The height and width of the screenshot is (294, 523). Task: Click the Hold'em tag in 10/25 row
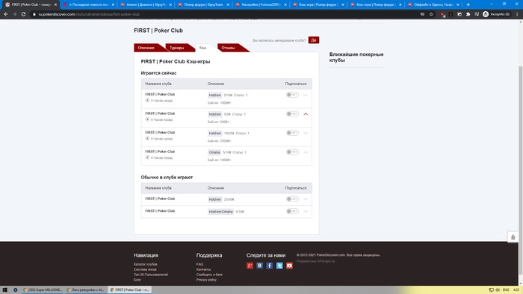pos(215,133)
